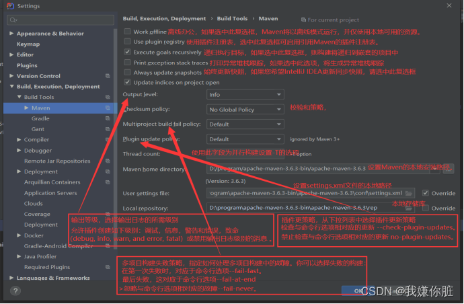
Task: Enable Always update snapshots checkbox
Action: tap(128, 72)
